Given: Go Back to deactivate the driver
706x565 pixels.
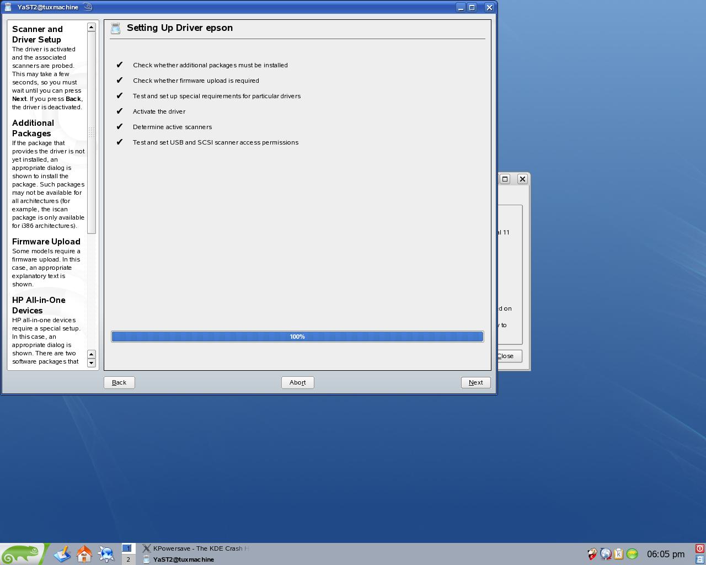Looking at the screenshot, I should [119, 382].
